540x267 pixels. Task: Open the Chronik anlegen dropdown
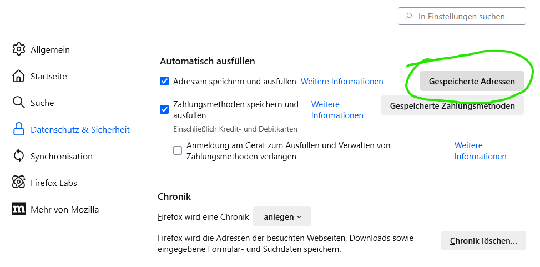pyautogui.click(x=282, y=217)
